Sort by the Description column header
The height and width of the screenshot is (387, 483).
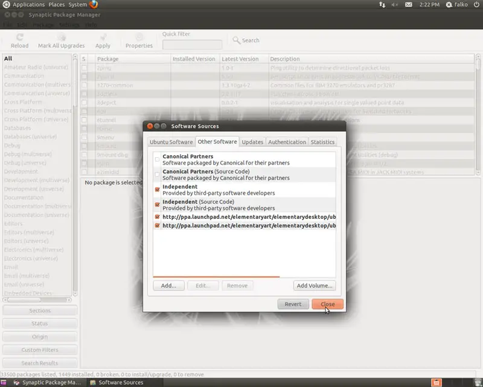[371, 59]
